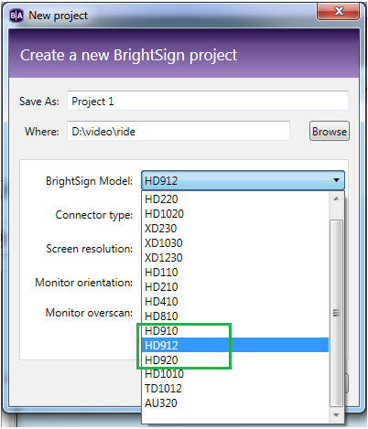Screen dimensions: 368x429
Task: Select HD920 from the list
Action: pyautogui.click(x=235, y=360)
